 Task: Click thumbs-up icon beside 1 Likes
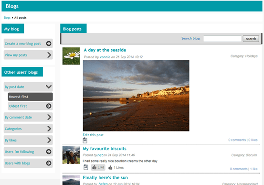pyautogui.click(x=110, y=168)
